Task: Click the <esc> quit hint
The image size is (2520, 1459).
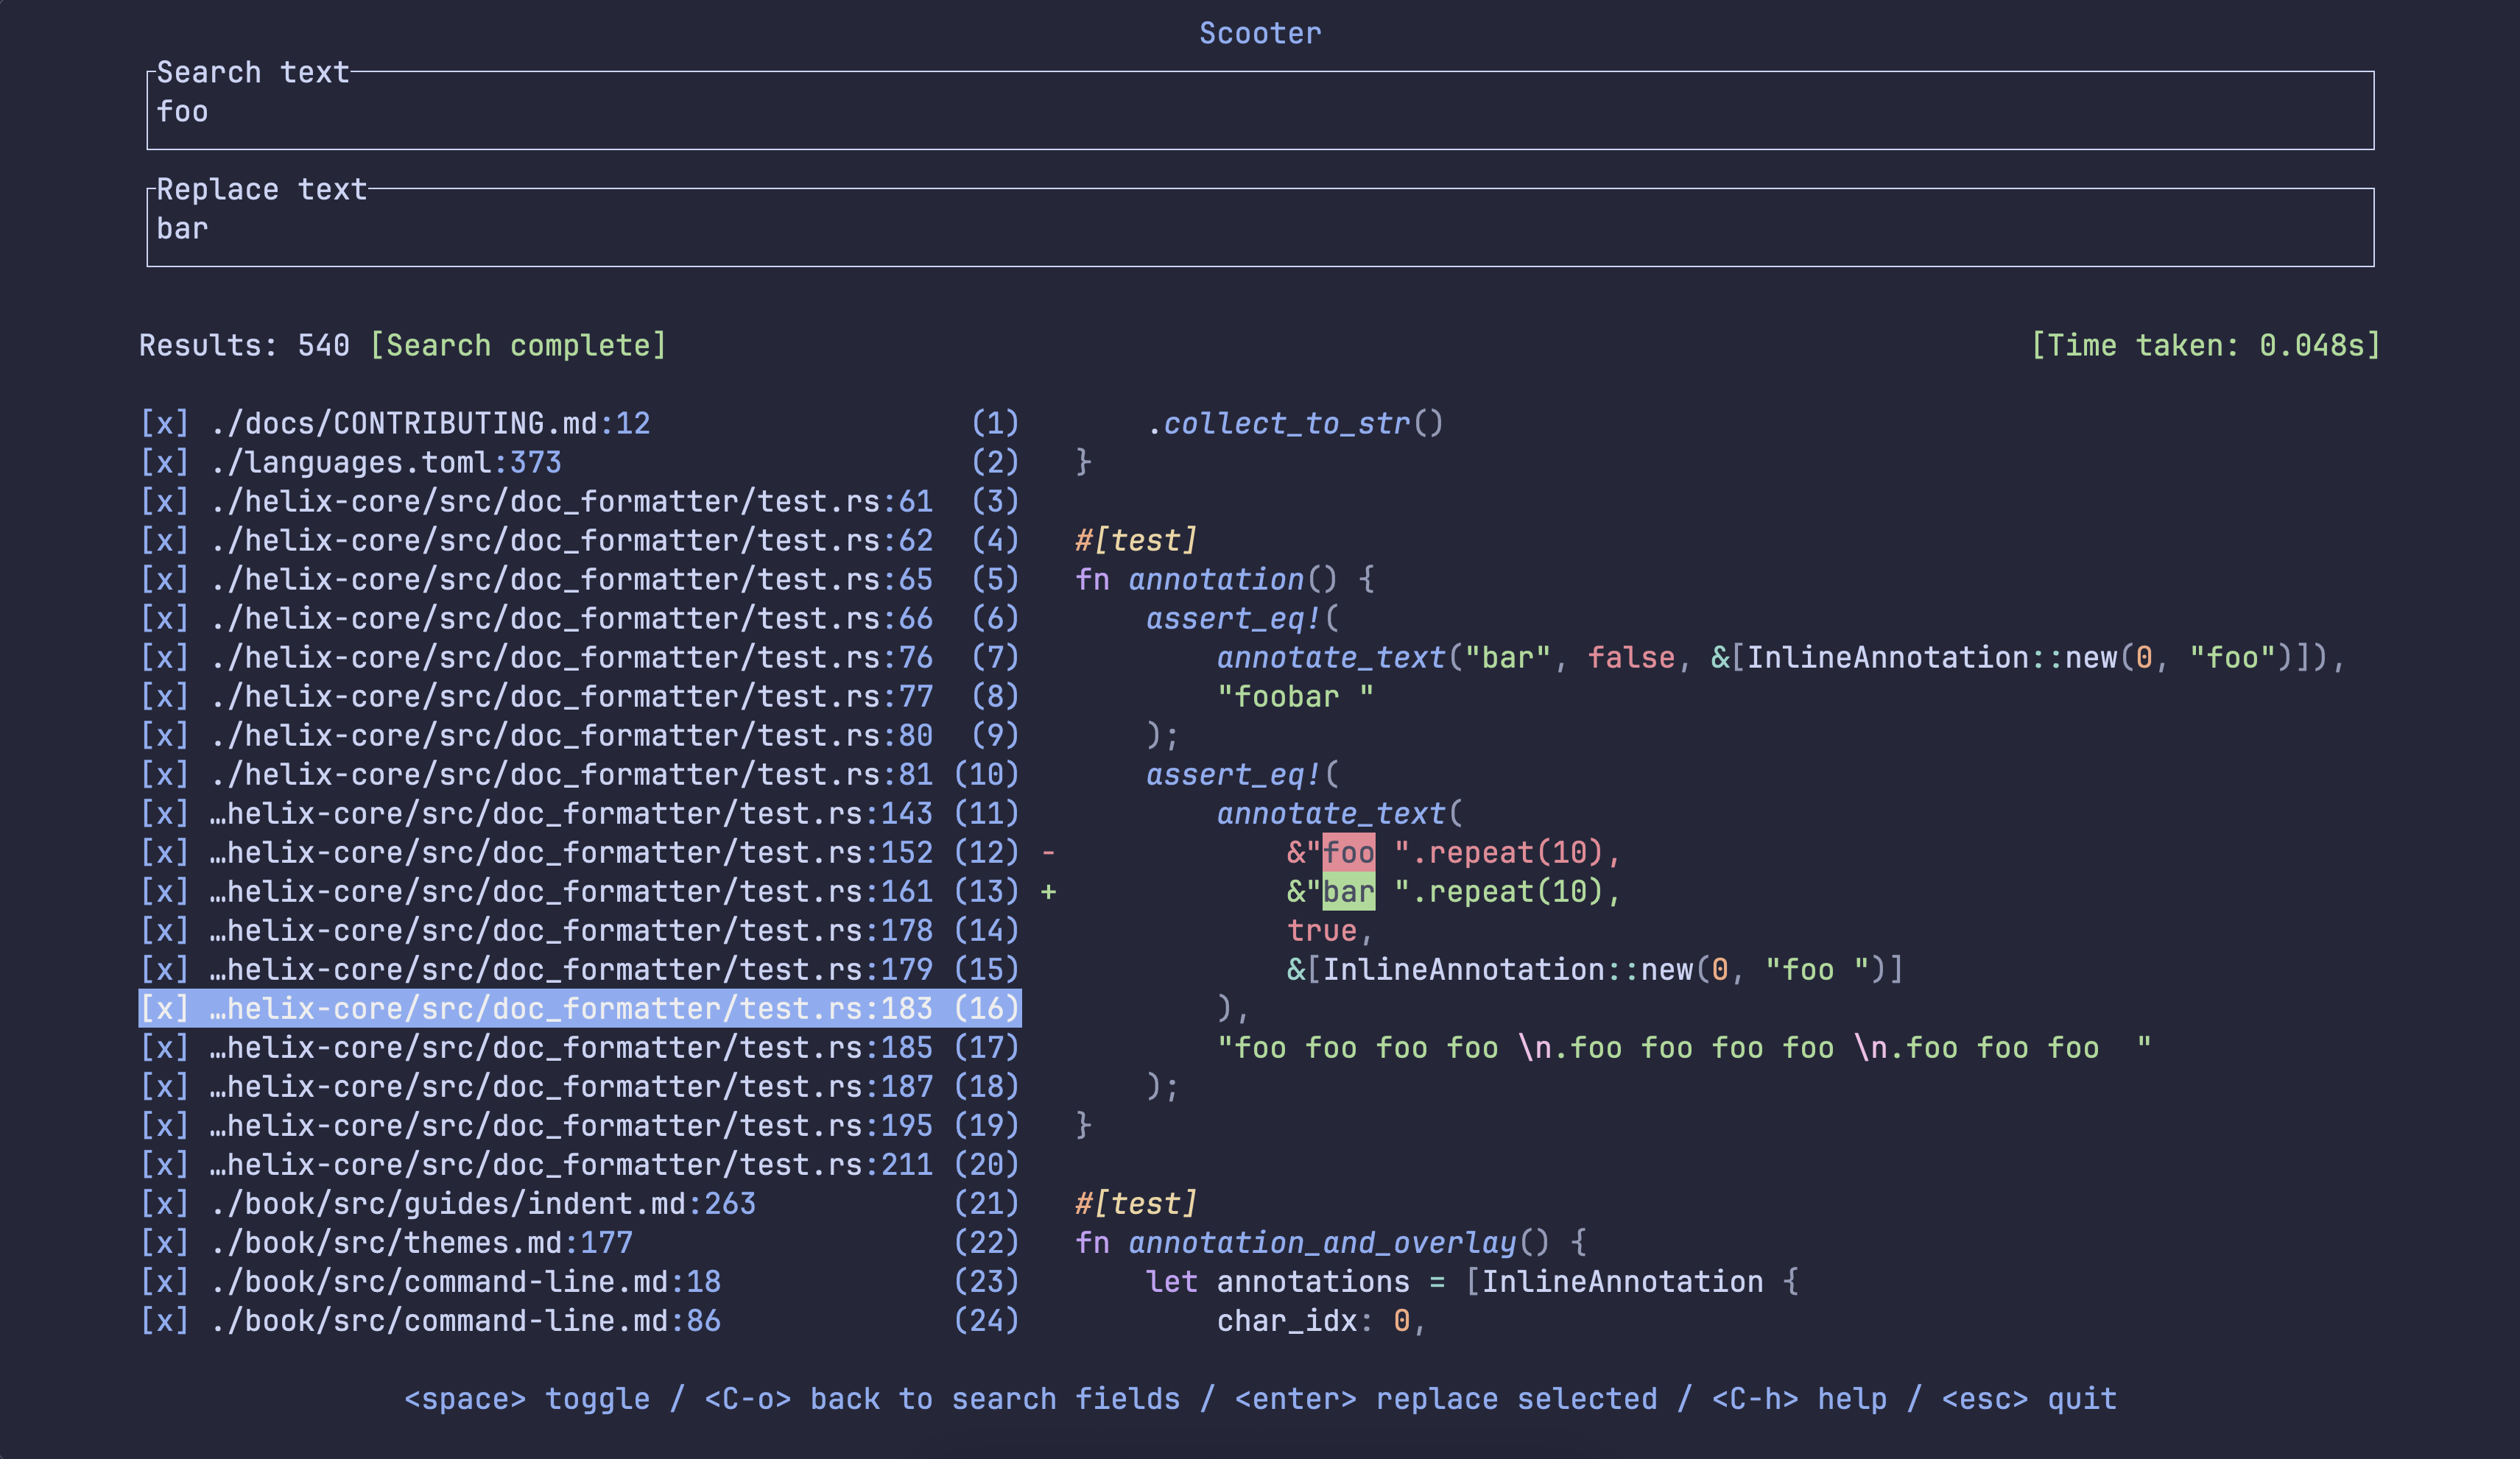Action: point(2029,1398)
